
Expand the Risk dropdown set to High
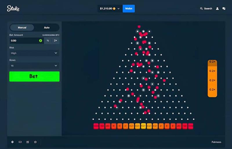(34, 53)
